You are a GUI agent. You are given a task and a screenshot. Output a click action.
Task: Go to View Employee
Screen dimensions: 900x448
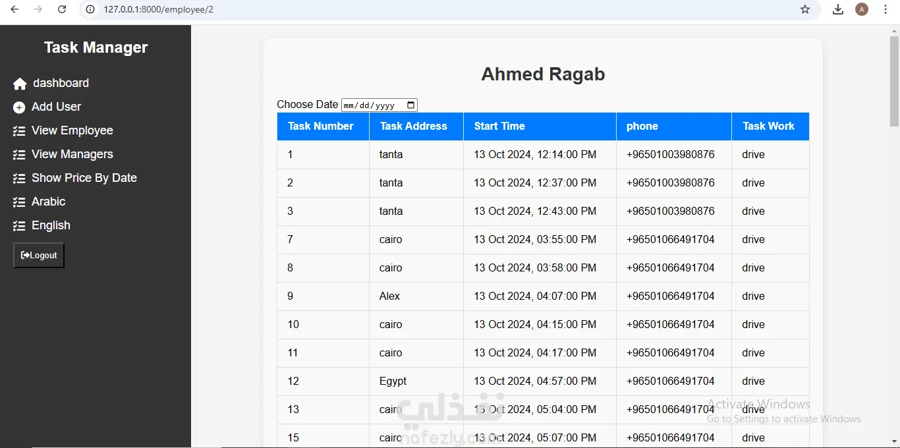pos(72,130)
